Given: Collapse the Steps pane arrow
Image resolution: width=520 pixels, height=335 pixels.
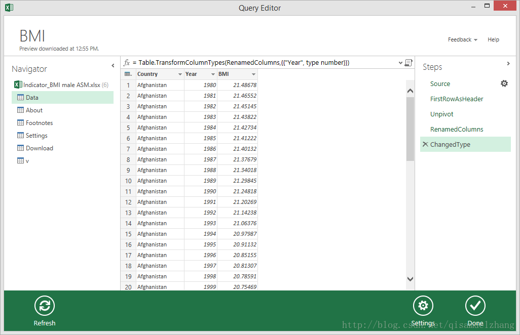Looking at the screenshot, I should point(508,64).
